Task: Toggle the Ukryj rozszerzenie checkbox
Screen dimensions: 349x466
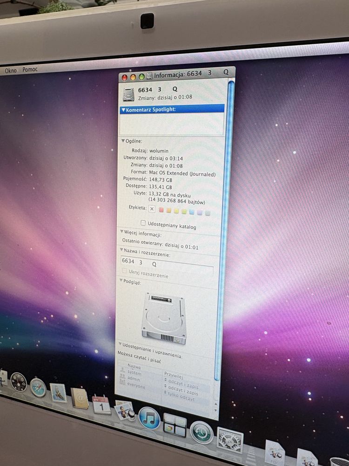Action: (x=124, y=271)
